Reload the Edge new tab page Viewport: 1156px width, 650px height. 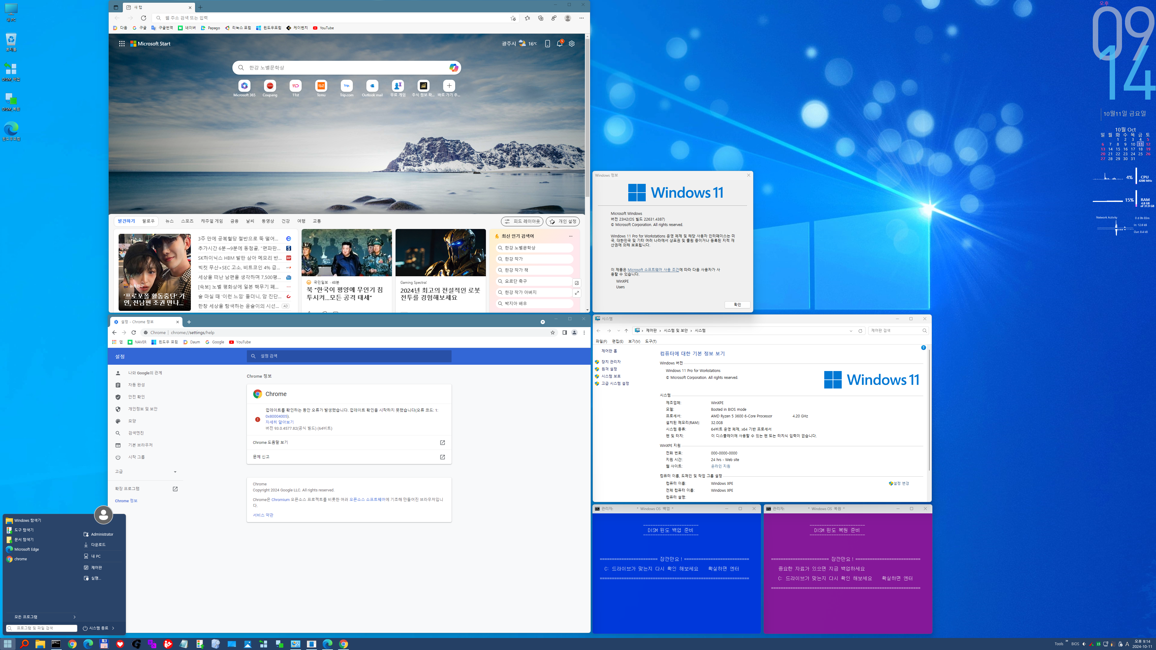pos(144,18)
